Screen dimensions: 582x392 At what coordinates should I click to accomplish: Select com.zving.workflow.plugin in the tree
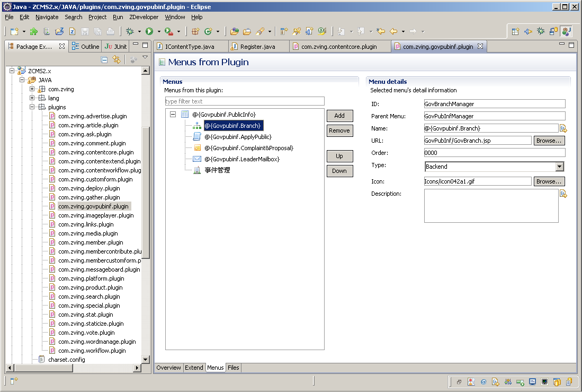(x=92, y=351)
